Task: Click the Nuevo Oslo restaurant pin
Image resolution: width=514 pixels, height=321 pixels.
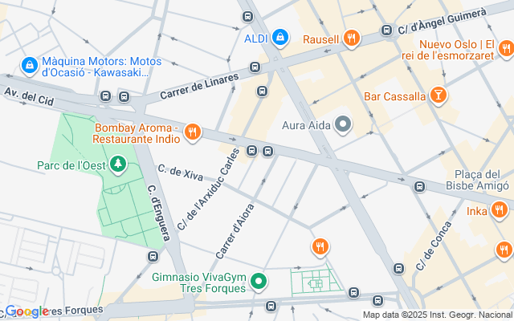Action: click(x=506, y=50)
